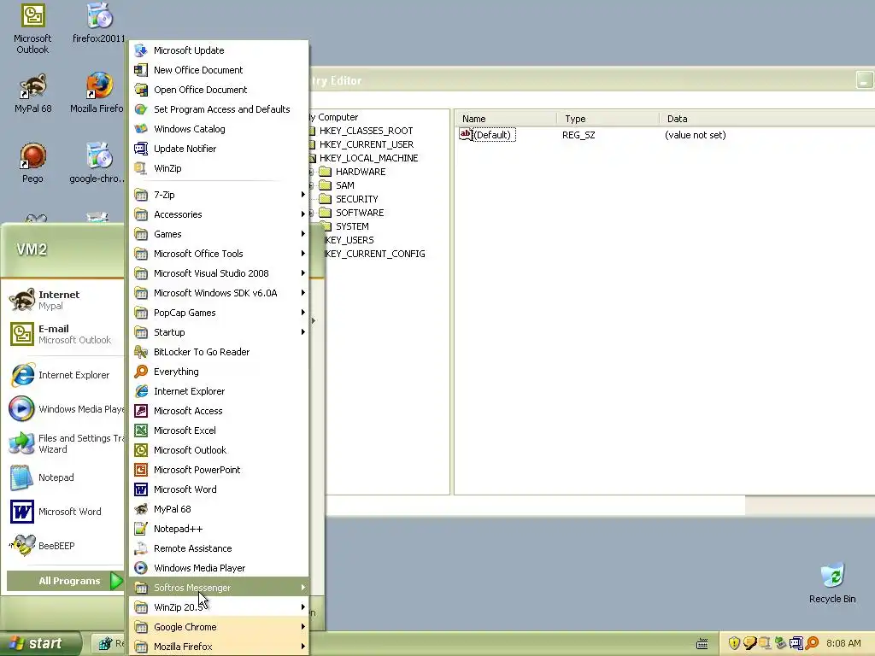
Task: Expand the Startup submenu
Action: click(219, 332)
